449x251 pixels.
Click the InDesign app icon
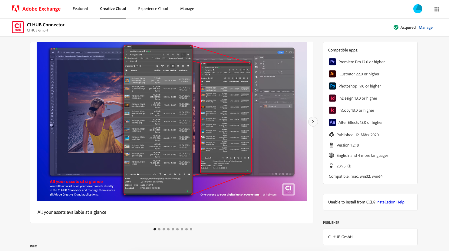(x=332, y=98)
